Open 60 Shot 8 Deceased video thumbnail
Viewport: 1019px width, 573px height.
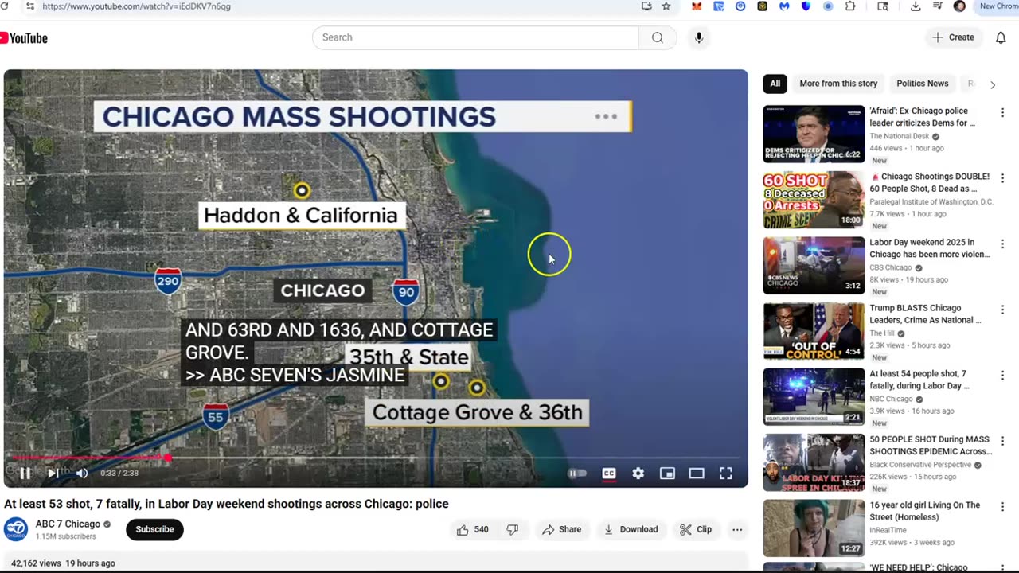coord(814,200)
